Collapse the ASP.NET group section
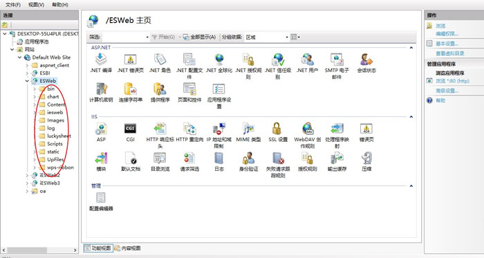 point(411,48)
